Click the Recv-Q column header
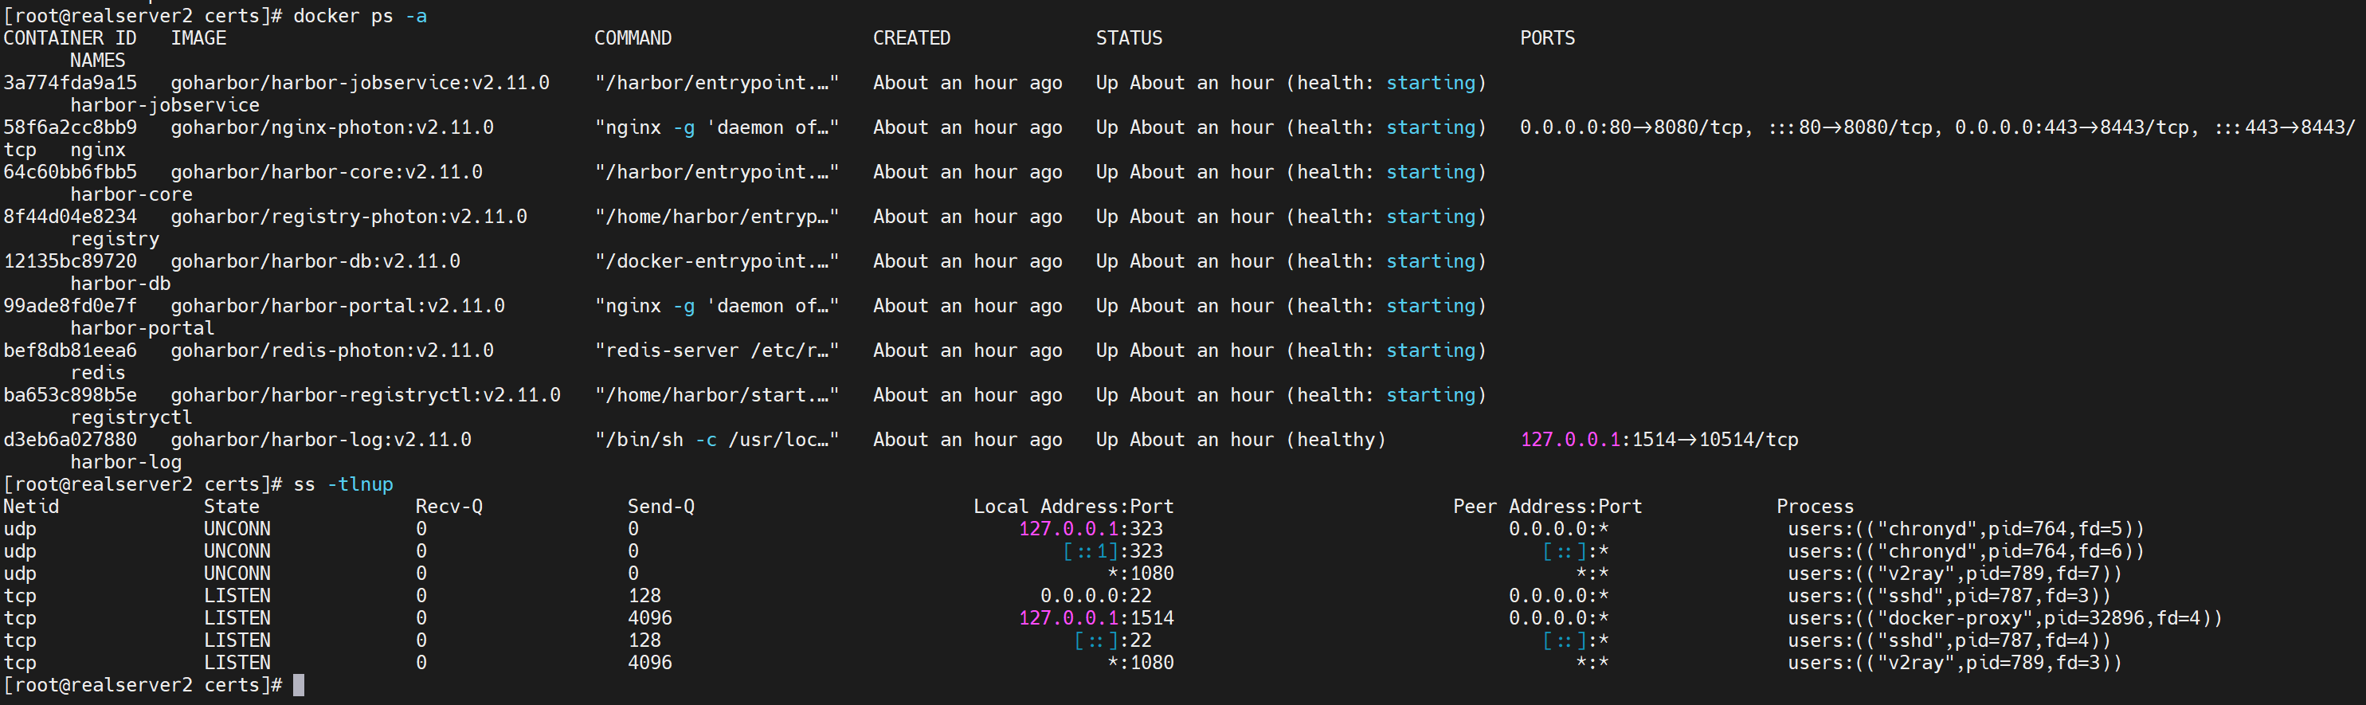 tap(449, 507)
